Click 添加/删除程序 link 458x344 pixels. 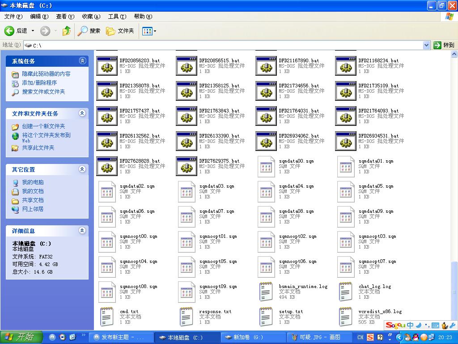39,83
